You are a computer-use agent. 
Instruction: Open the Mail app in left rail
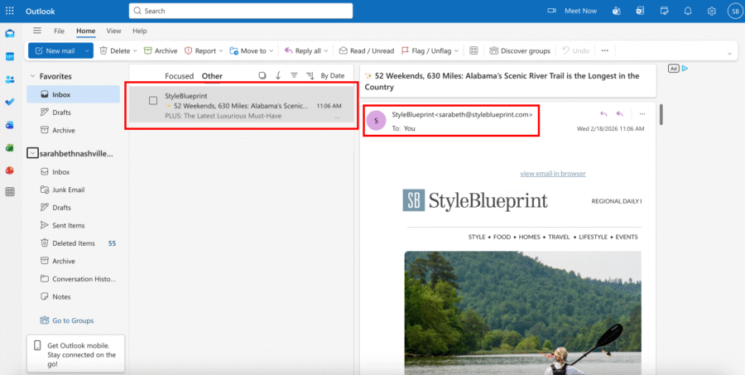pyautogui.click(x=9, y=34)
